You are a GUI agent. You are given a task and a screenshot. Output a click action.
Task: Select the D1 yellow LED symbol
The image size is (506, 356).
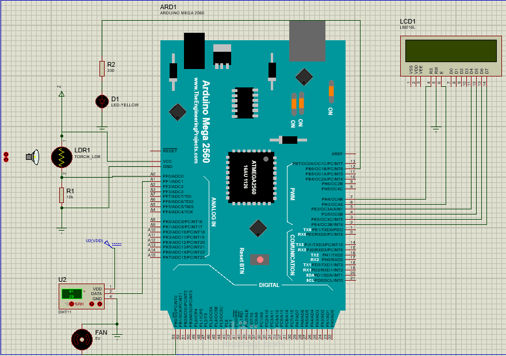pos(102,102)
